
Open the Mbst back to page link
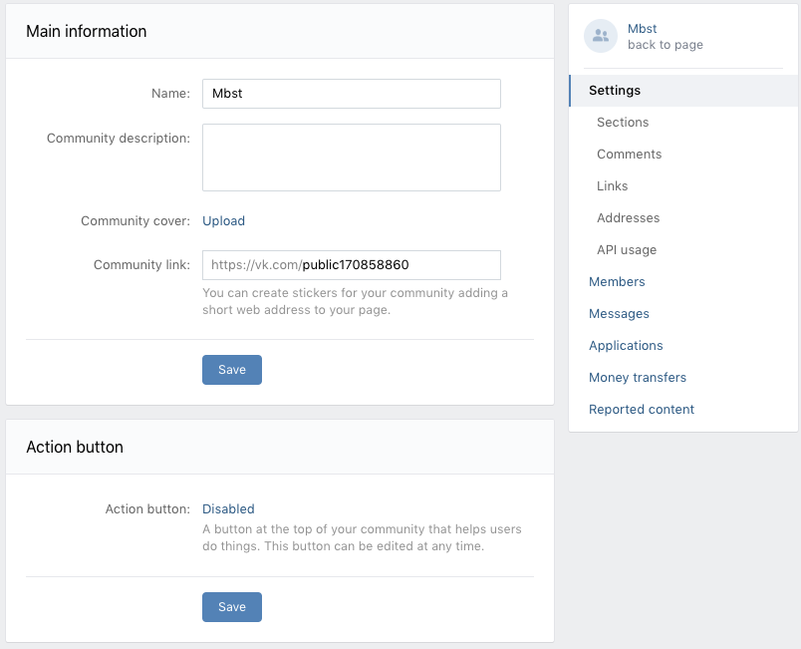pyautogui.click(x=666, y=37)
